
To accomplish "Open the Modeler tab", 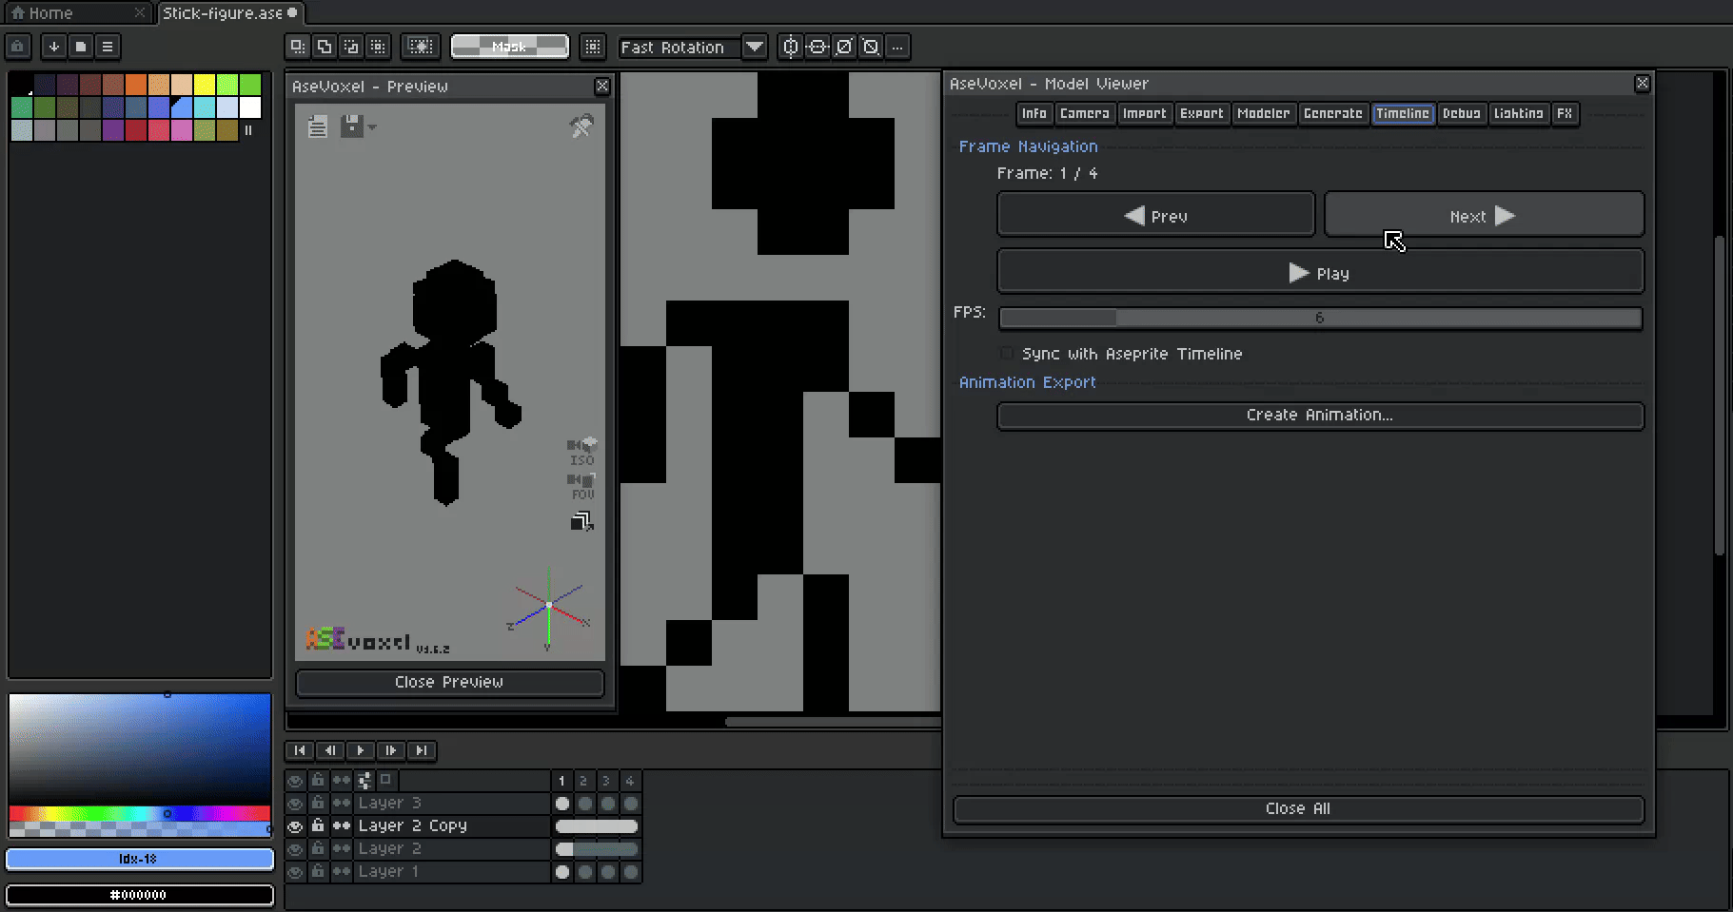I will 1263,113.
